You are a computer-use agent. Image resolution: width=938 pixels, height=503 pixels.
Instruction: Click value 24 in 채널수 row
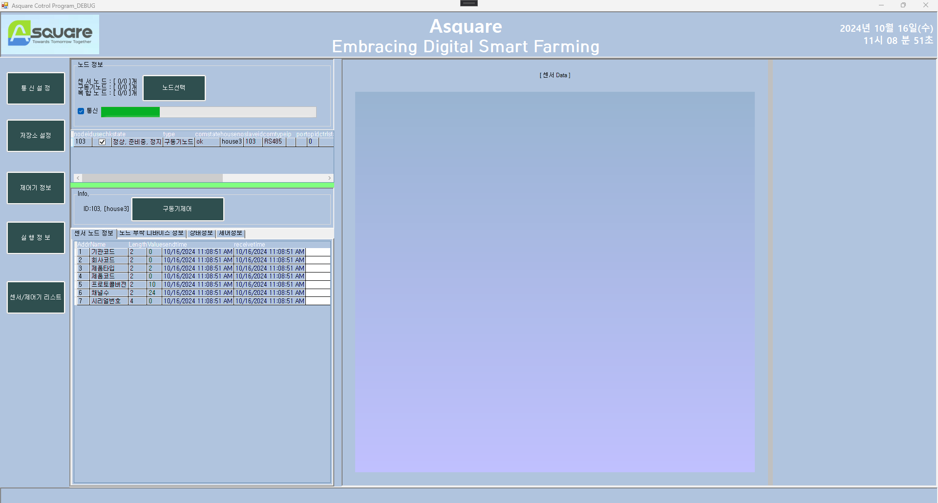tap(154, 293)
